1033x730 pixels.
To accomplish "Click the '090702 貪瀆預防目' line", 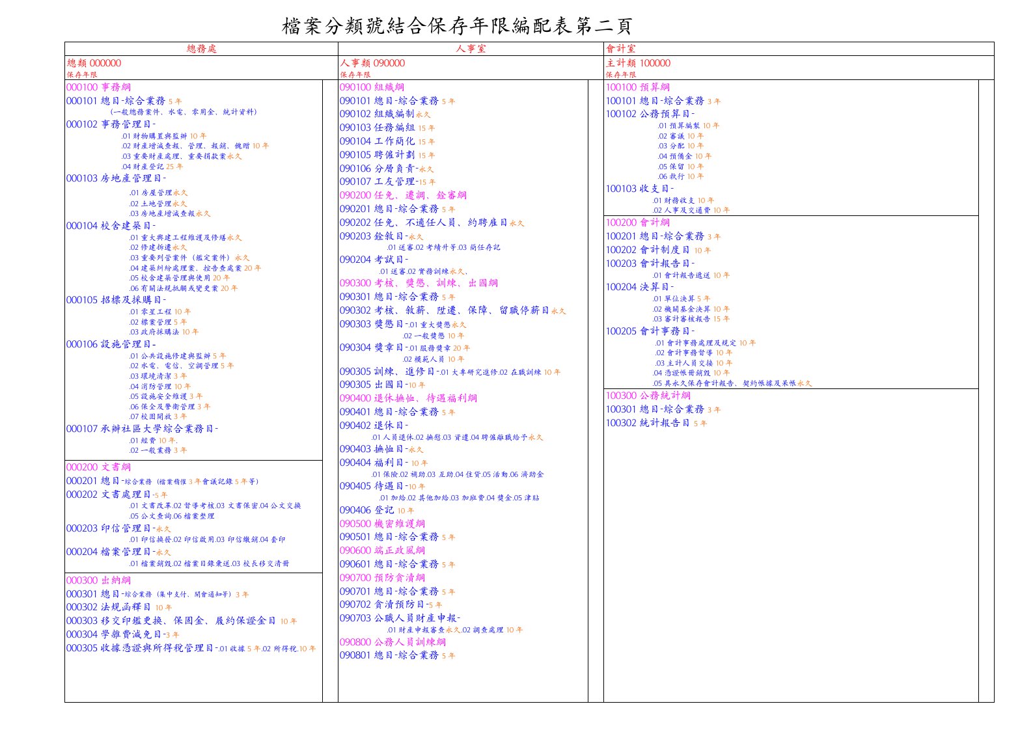I will [x=391, y=604].
